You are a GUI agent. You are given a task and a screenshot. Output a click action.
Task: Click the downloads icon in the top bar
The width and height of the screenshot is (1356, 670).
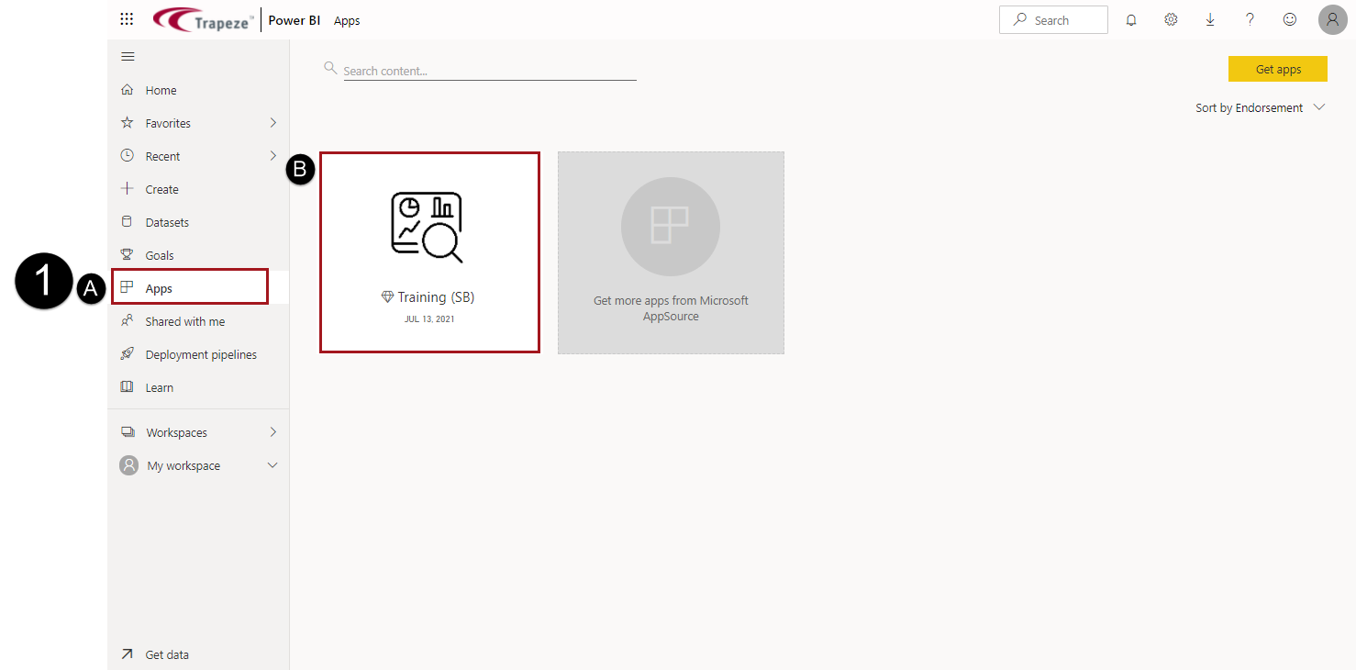tap(1210, 19)
